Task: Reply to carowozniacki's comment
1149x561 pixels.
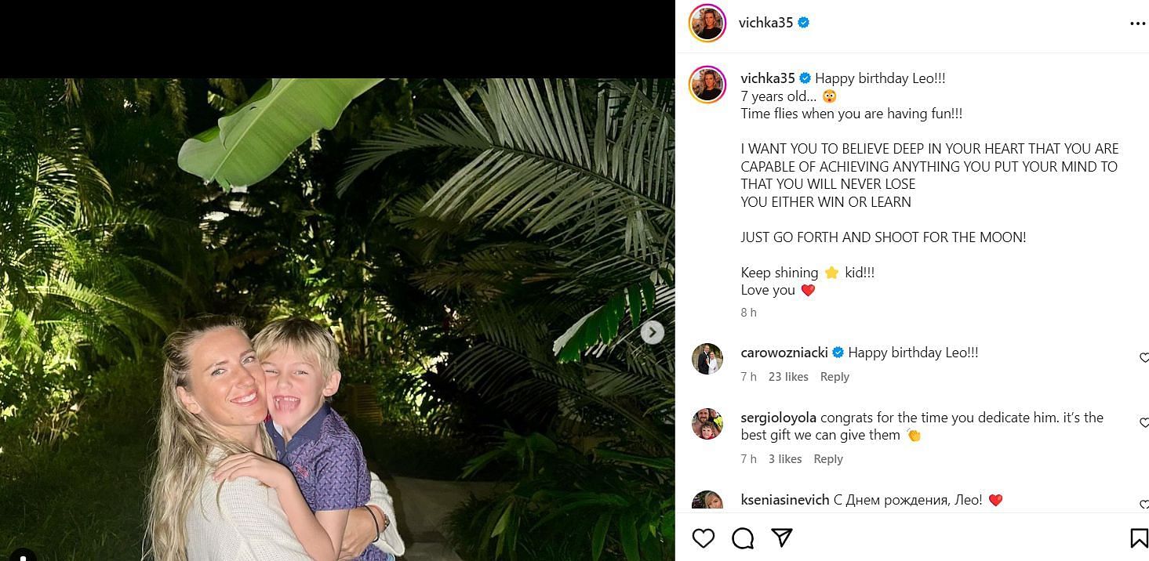Action: (834, 377)
